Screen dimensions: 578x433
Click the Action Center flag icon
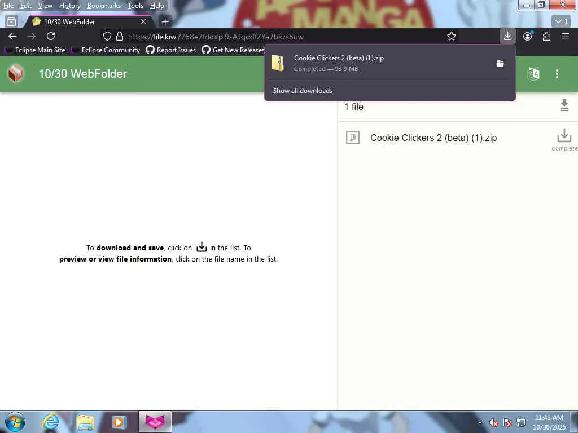[x=507, y=422]
